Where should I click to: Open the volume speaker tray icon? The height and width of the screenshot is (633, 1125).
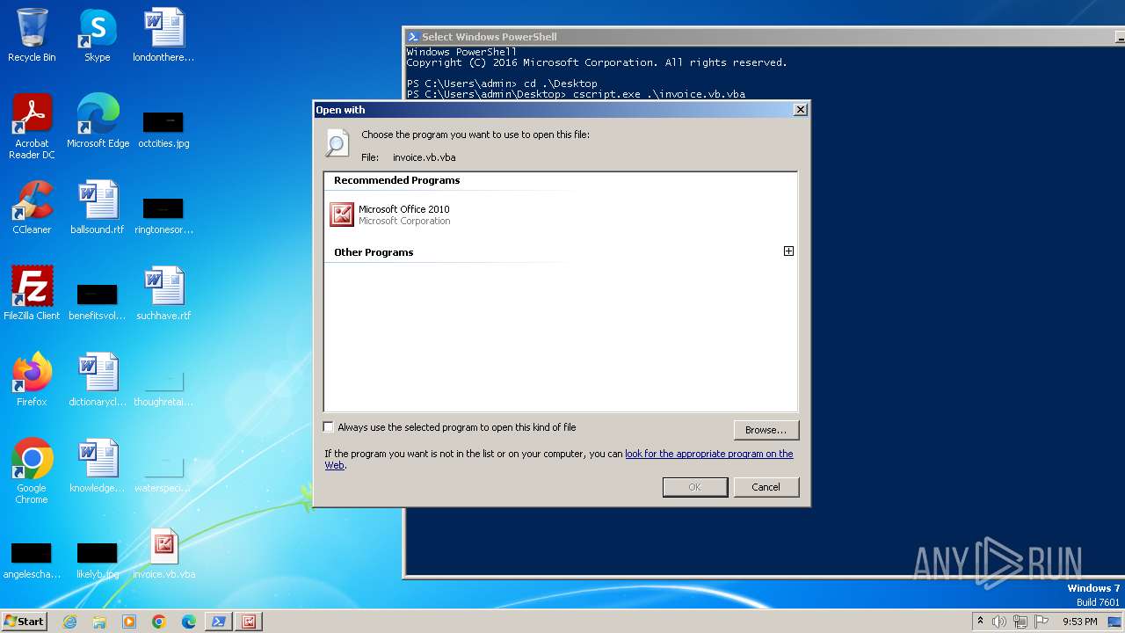point(999,622)
